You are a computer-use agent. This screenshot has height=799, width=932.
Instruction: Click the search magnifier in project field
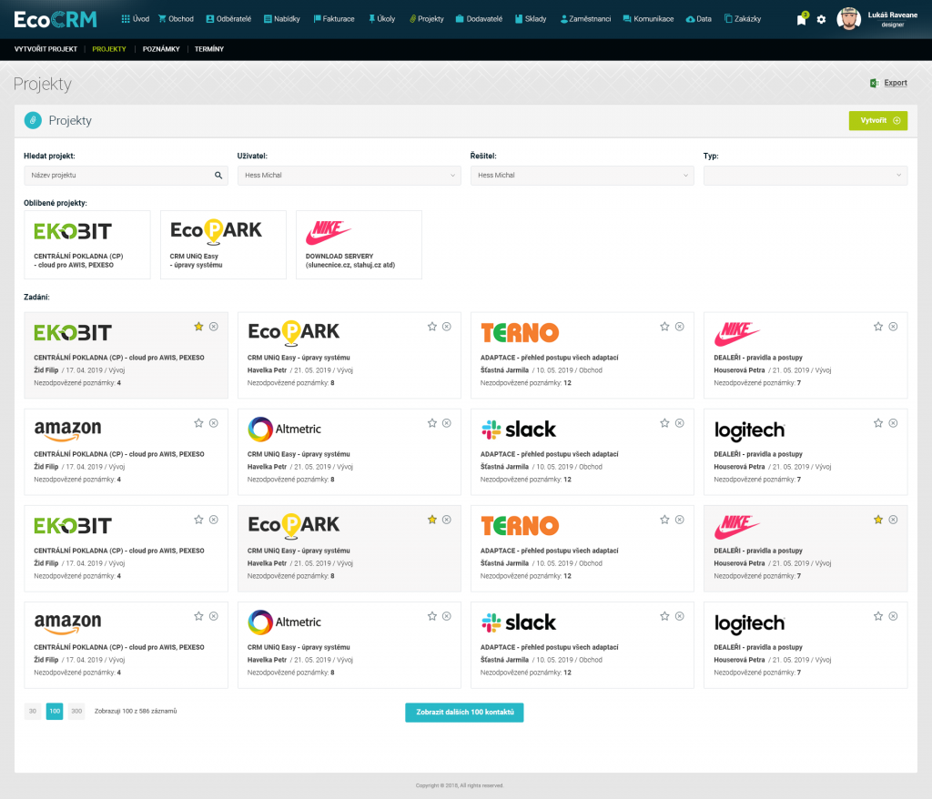[218, 176]
